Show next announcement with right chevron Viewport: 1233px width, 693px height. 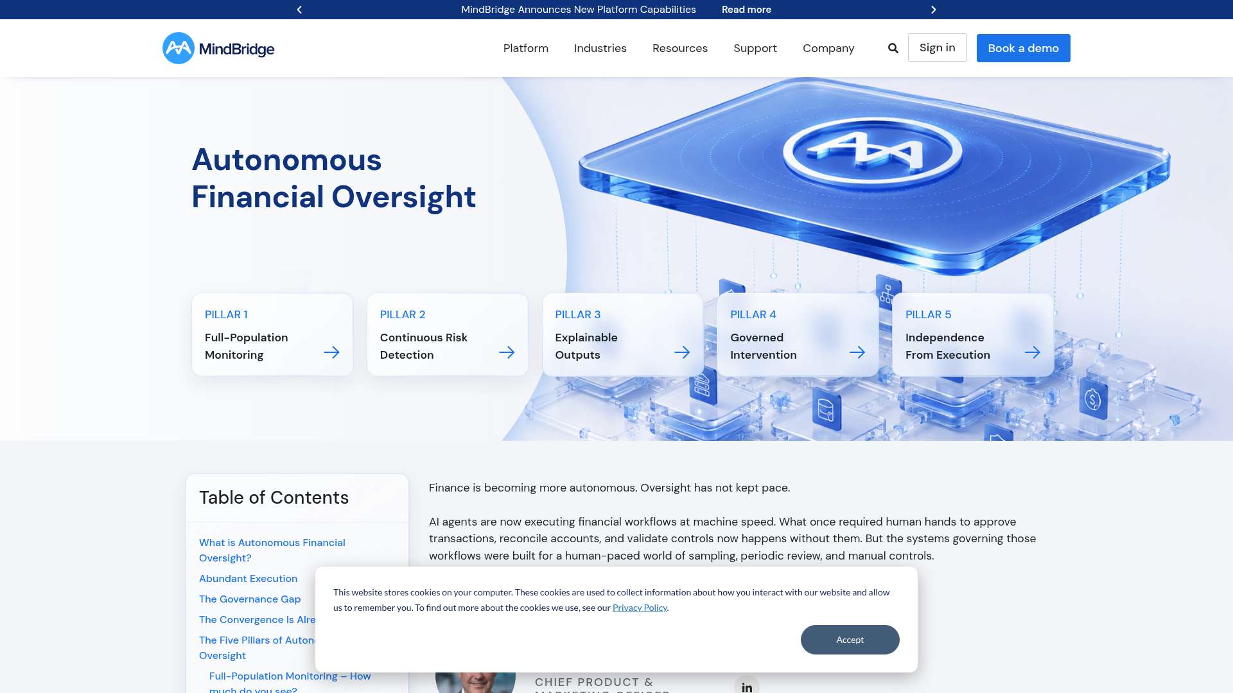point(934,10)
